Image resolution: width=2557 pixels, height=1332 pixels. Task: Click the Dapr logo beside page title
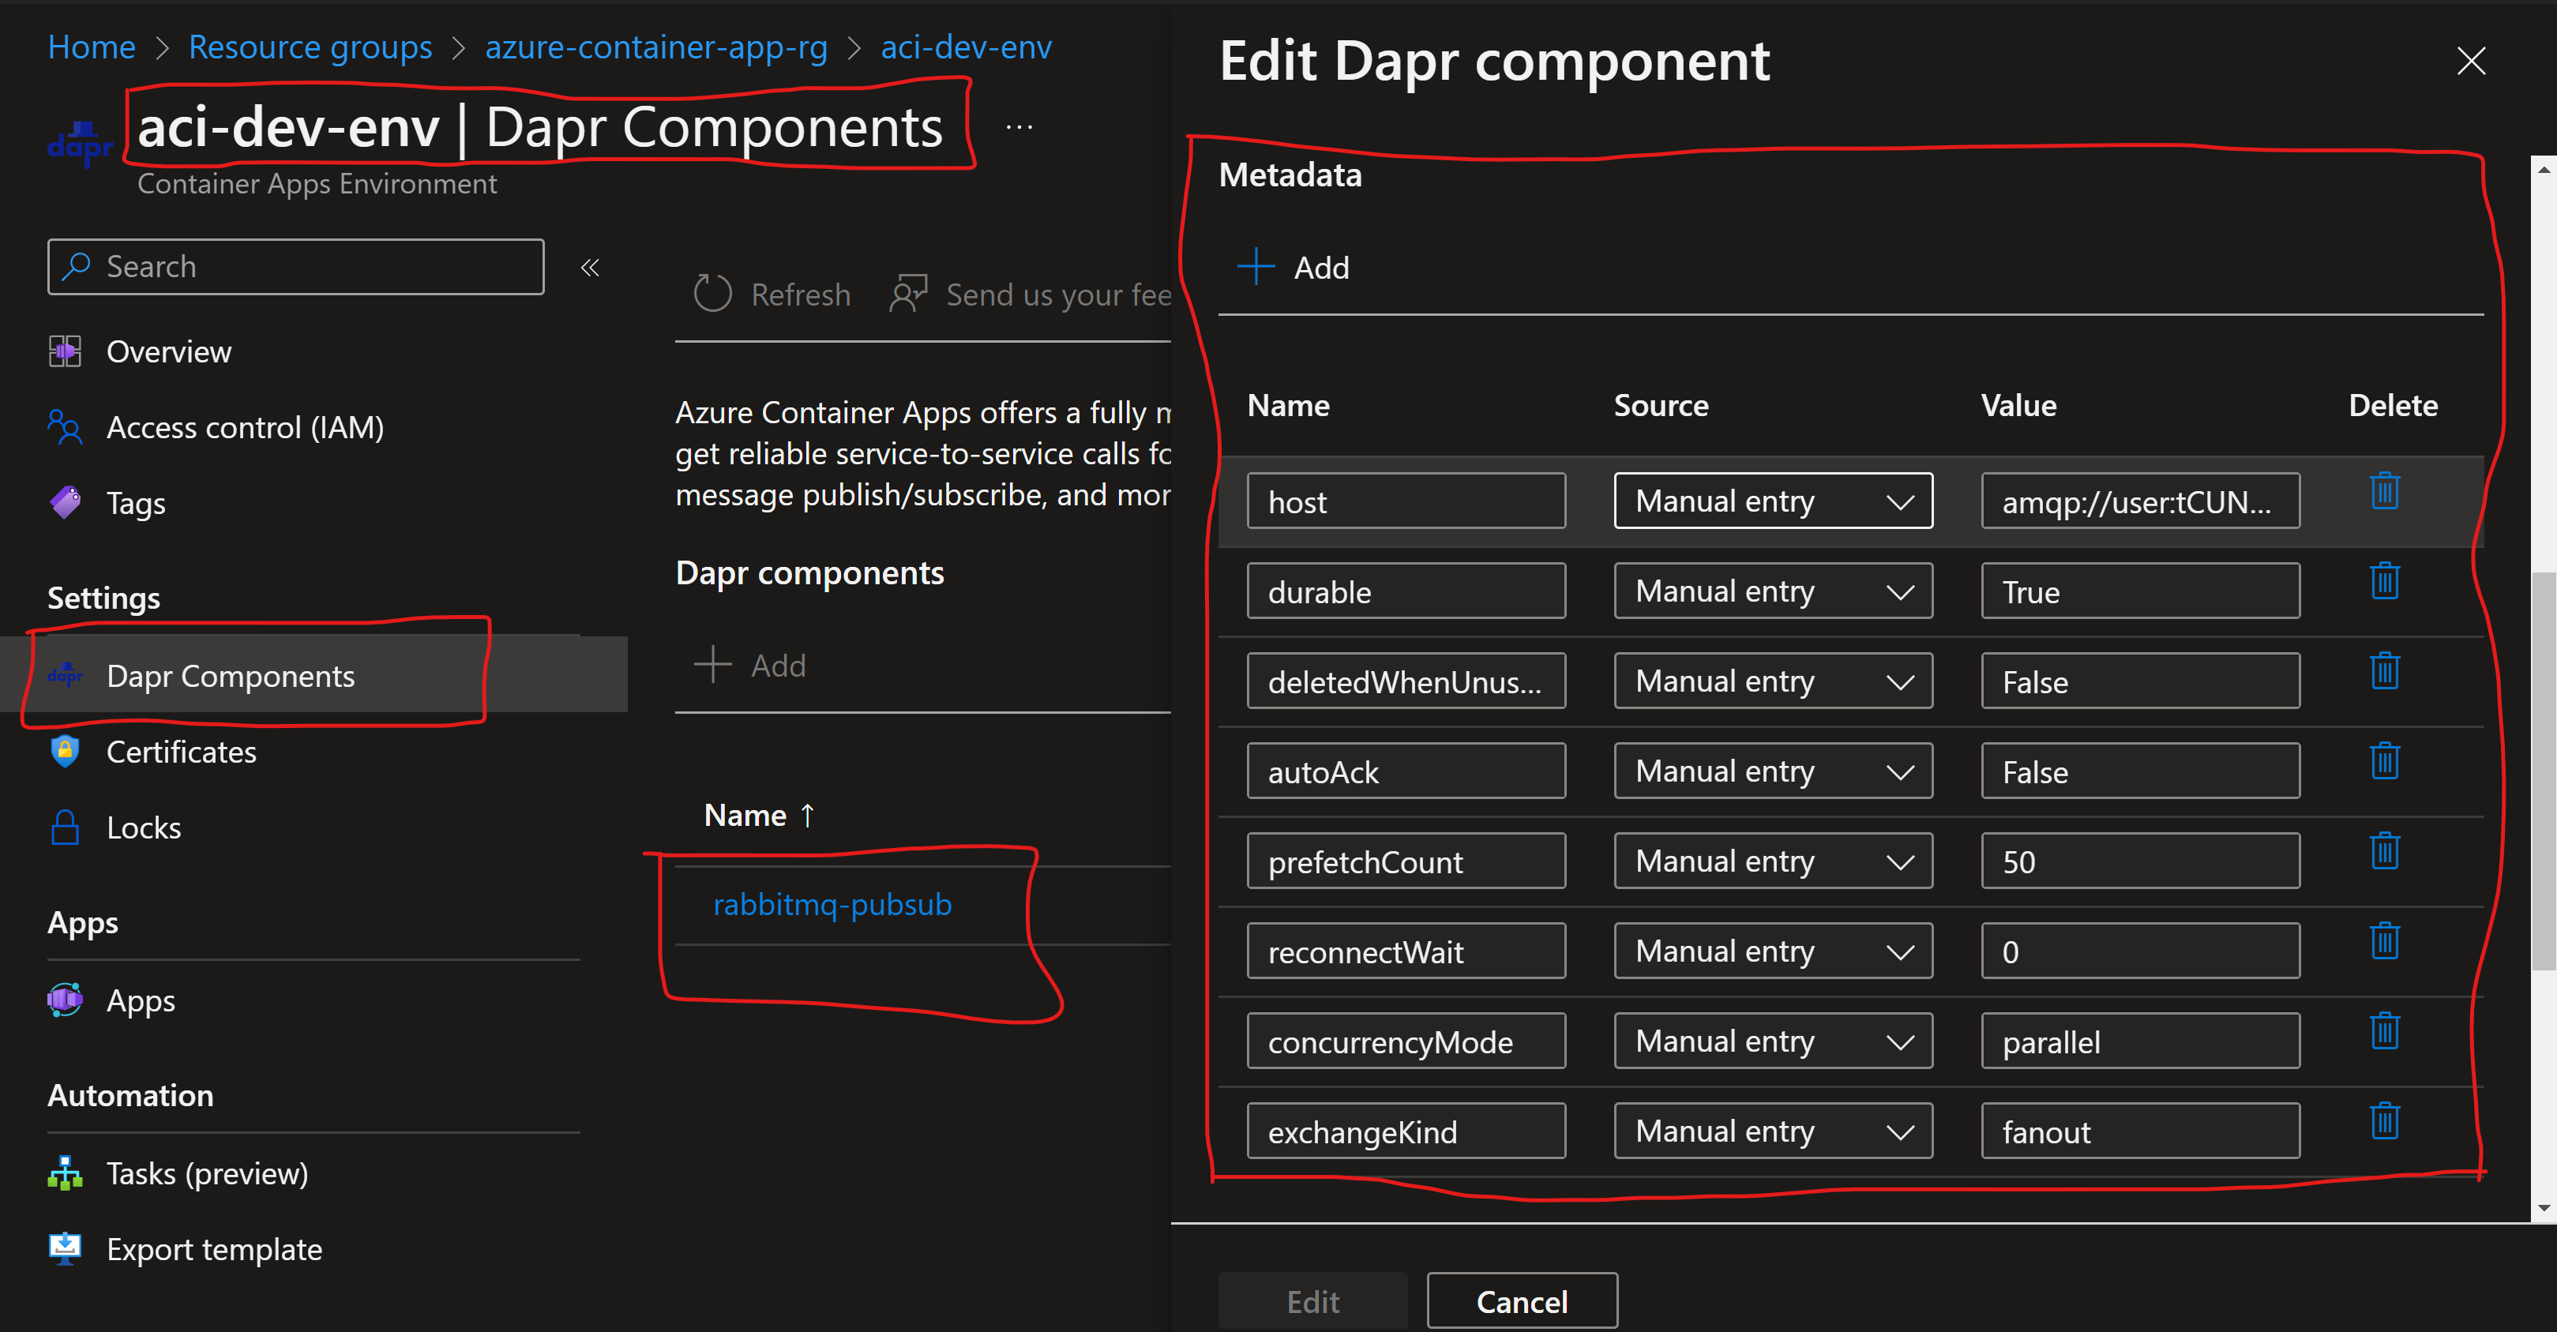tap(81, 144)
